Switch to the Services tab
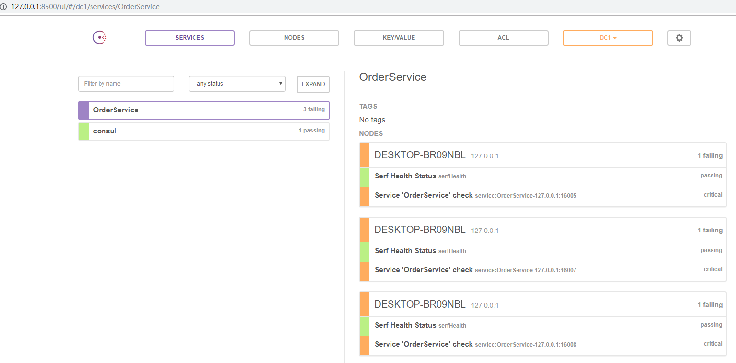 [x=190, y=38]
